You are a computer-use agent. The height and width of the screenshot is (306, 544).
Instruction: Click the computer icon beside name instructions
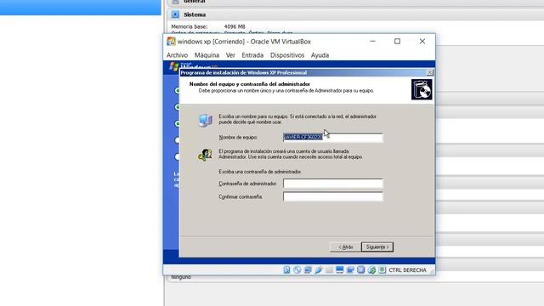206,120
